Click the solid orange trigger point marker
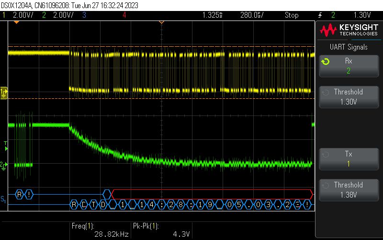The image size is (383, 240). [16, 22]
